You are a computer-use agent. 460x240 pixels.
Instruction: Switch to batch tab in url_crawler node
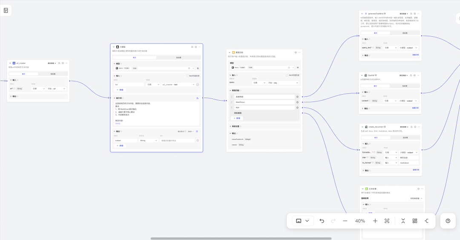pyautogui.click(x=53, y=74)
